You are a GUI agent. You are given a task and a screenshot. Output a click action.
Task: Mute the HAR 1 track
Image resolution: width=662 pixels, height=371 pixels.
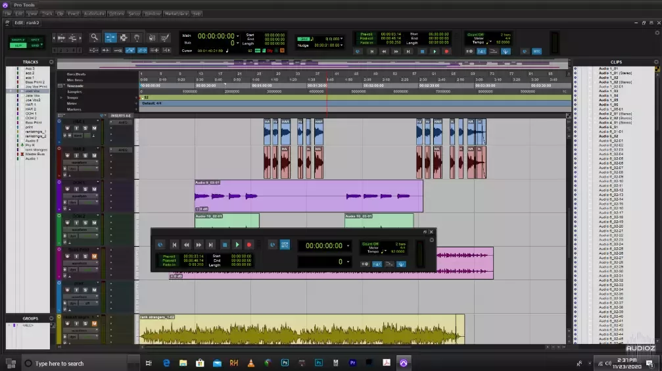(x=94, y=128)
